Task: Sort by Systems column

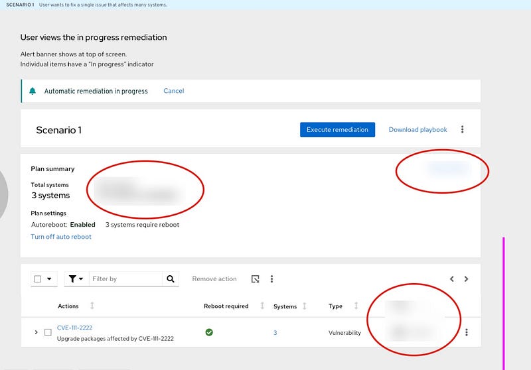Action: click(305, 306)
